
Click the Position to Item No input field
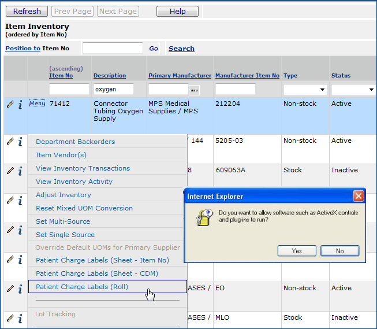(x=113, y=48)
